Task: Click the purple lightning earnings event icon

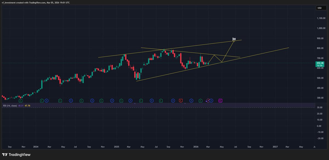Action: point(208,100)
